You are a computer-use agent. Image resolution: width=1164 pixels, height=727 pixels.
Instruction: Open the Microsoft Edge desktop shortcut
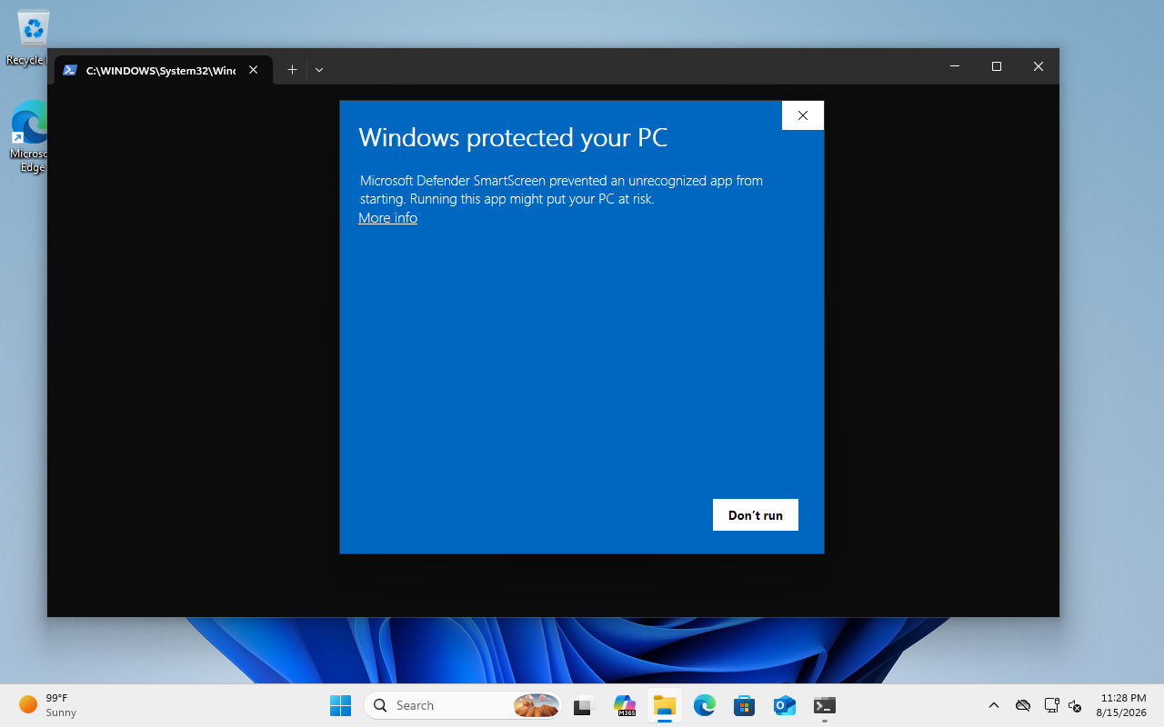(27, 136)
